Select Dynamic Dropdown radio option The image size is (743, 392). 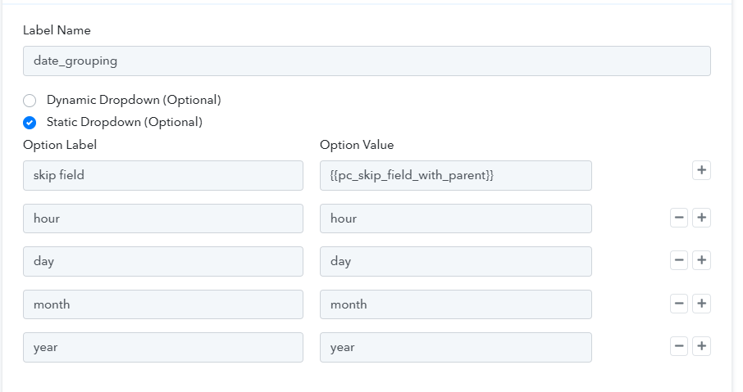[30, 101]
